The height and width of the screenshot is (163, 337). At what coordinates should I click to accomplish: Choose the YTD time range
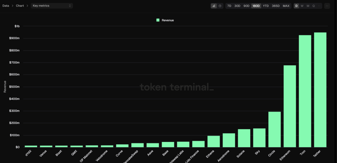pos(266,6)
